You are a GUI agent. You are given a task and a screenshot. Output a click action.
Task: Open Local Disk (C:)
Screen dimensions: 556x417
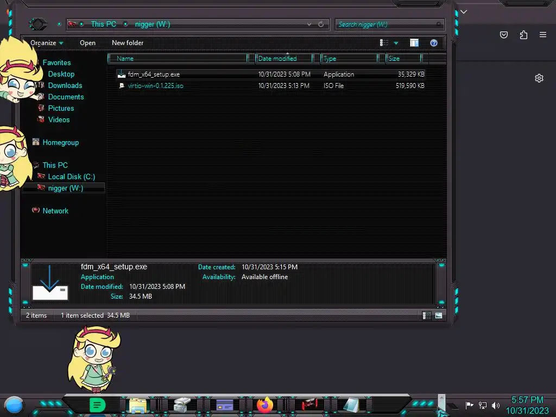pos(72,176)
